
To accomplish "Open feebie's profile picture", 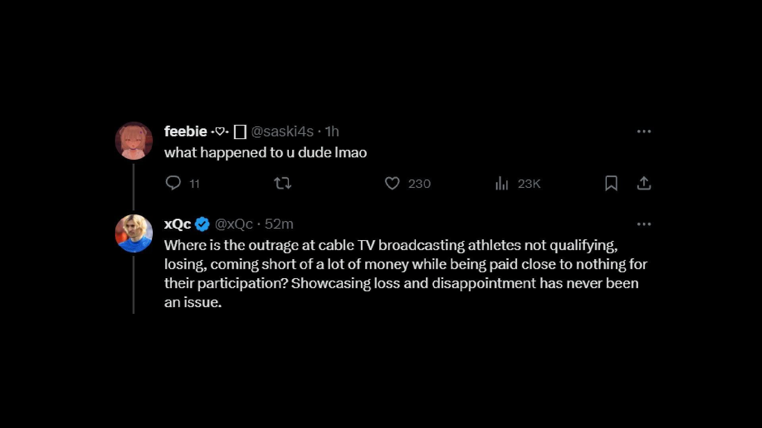I will coord(134,141).
